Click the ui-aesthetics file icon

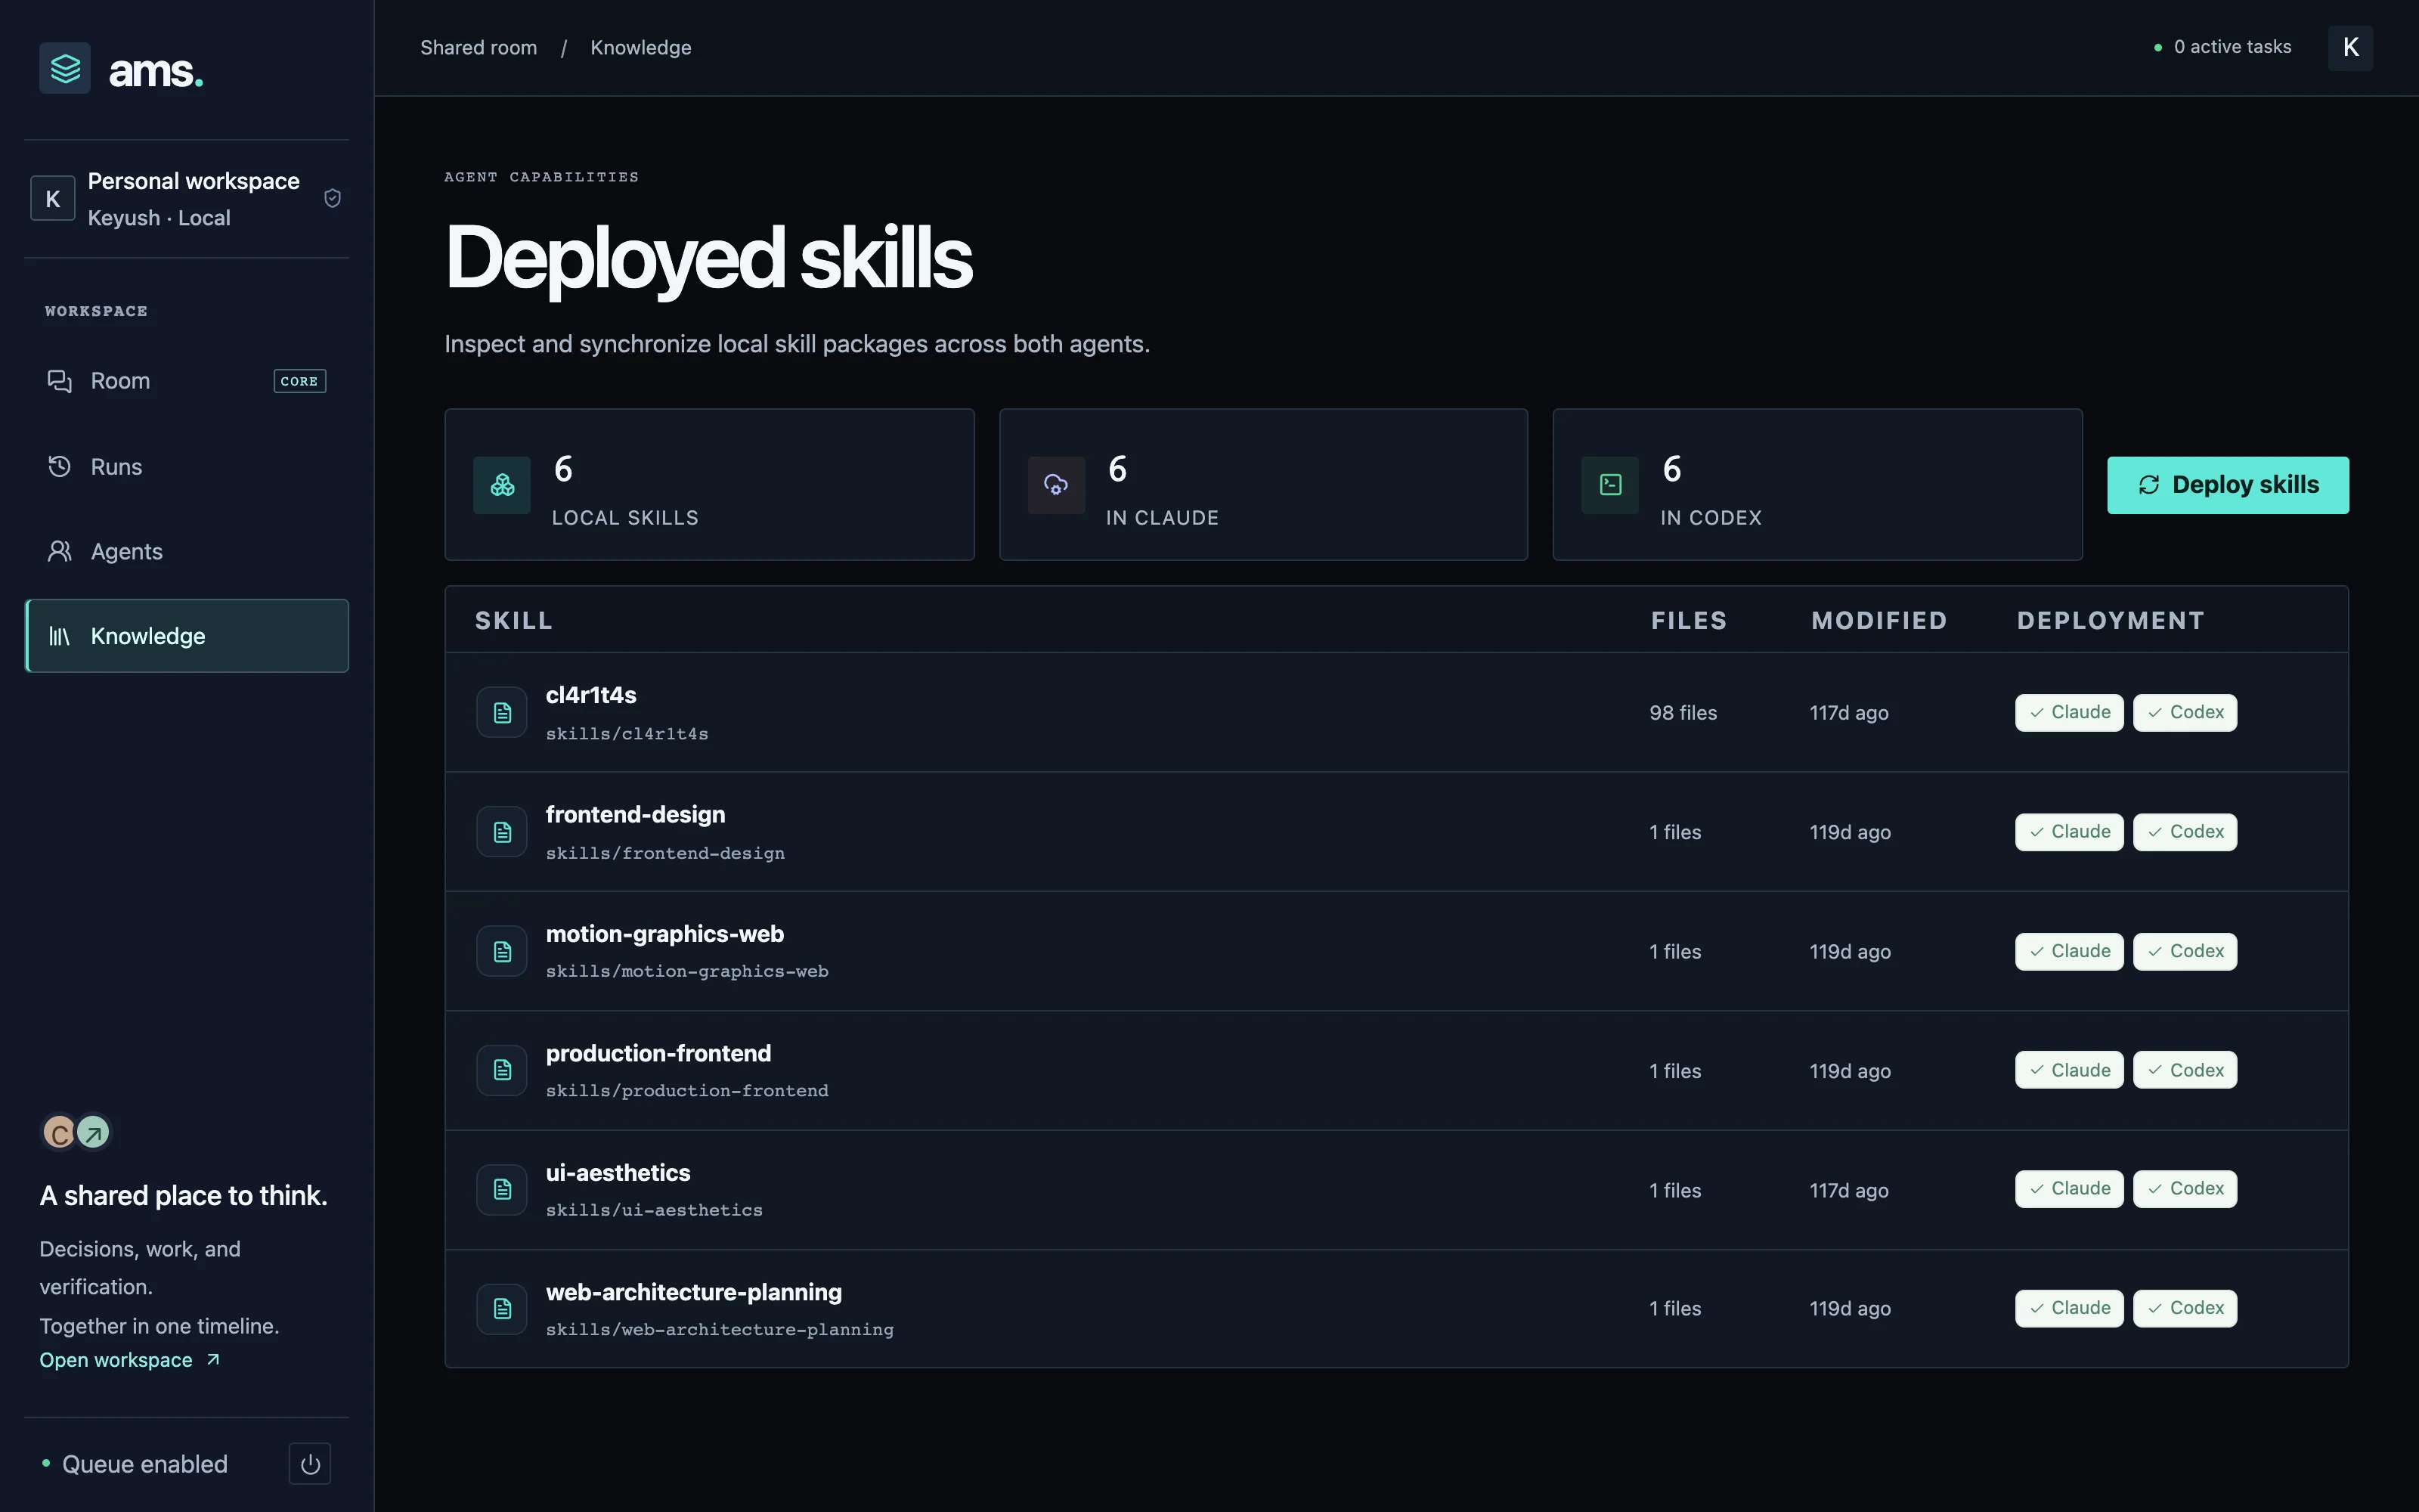(502, 1189)
